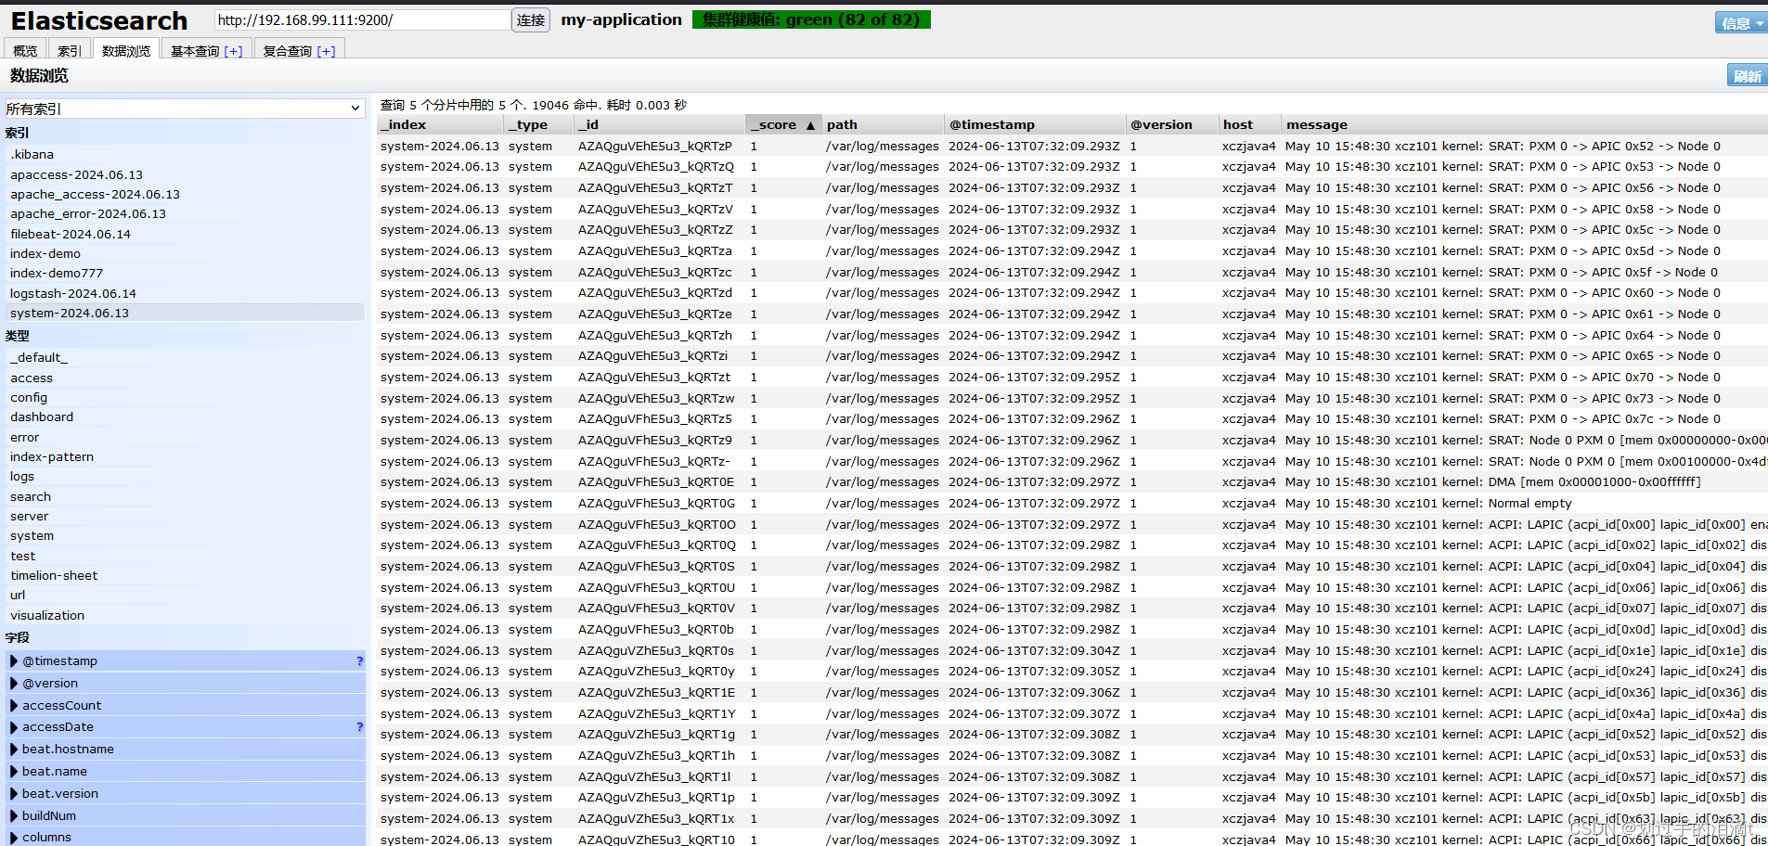
Task: Select the config type
Action: tap(185, 397)
